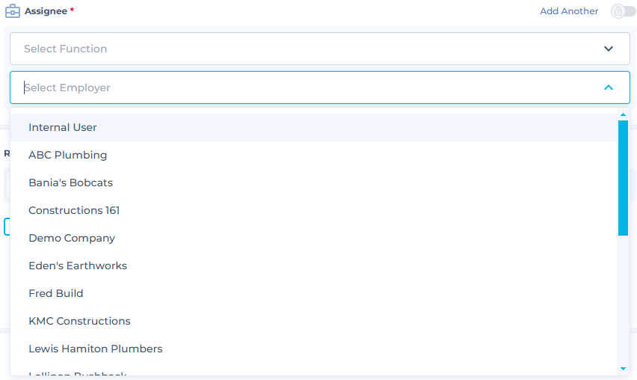Select Eden's Earthworks employer
Image resolution: width=637 pixels, height=380 pixels.
tap(78, 266)
